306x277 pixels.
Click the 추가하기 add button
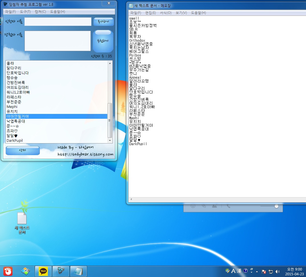point(103,22)
